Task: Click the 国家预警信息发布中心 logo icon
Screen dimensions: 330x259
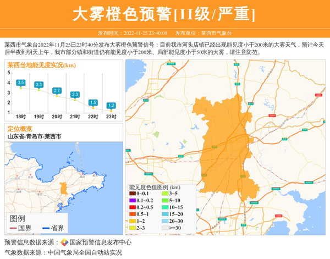Action: [64, 243]
